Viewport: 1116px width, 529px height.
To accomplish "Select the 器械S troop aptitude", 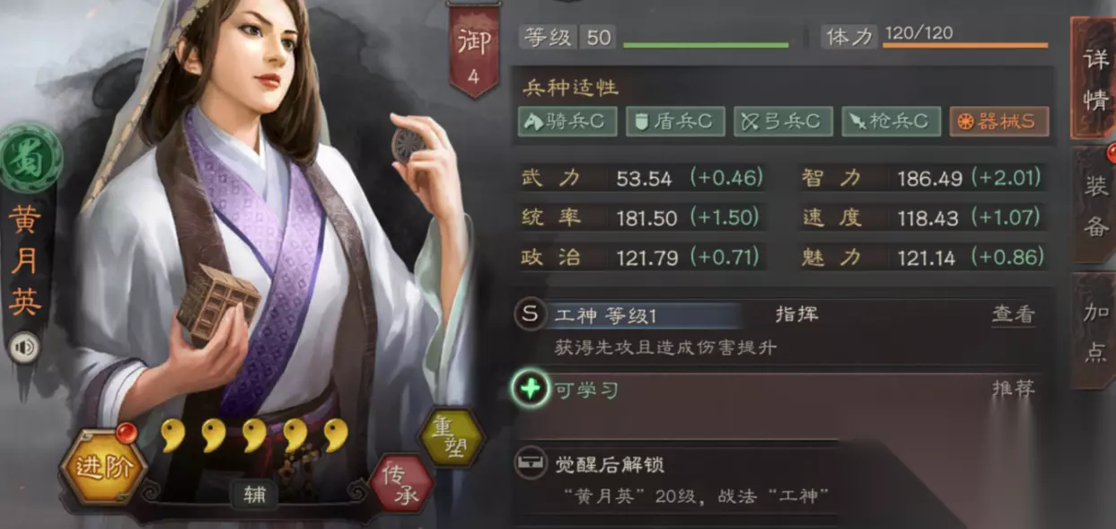I will [x=999, y=122].
